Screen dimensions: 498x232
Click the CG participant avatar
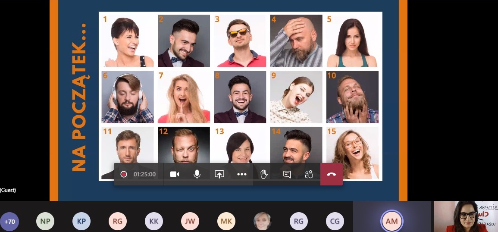point(335,222)
